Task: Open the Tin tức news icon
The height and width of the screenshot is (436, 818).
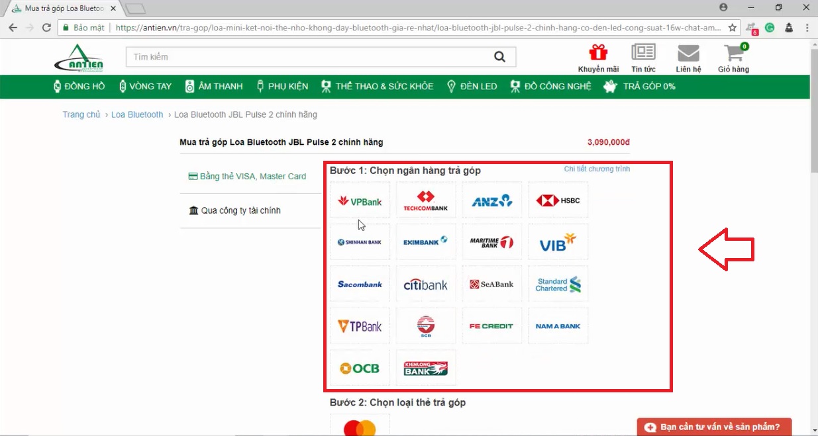Action: [643, 53]
